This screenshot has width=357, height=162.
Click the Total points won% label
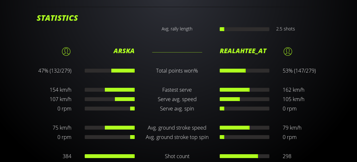(177, 71)
